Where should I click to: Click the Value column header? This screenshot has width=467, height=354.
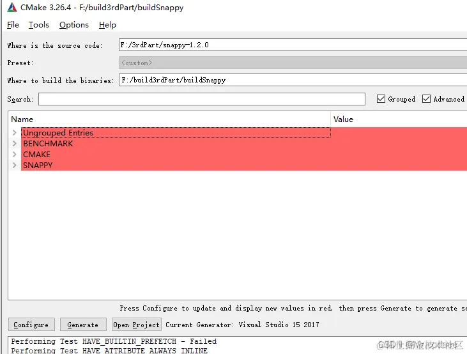coord(399,119)
